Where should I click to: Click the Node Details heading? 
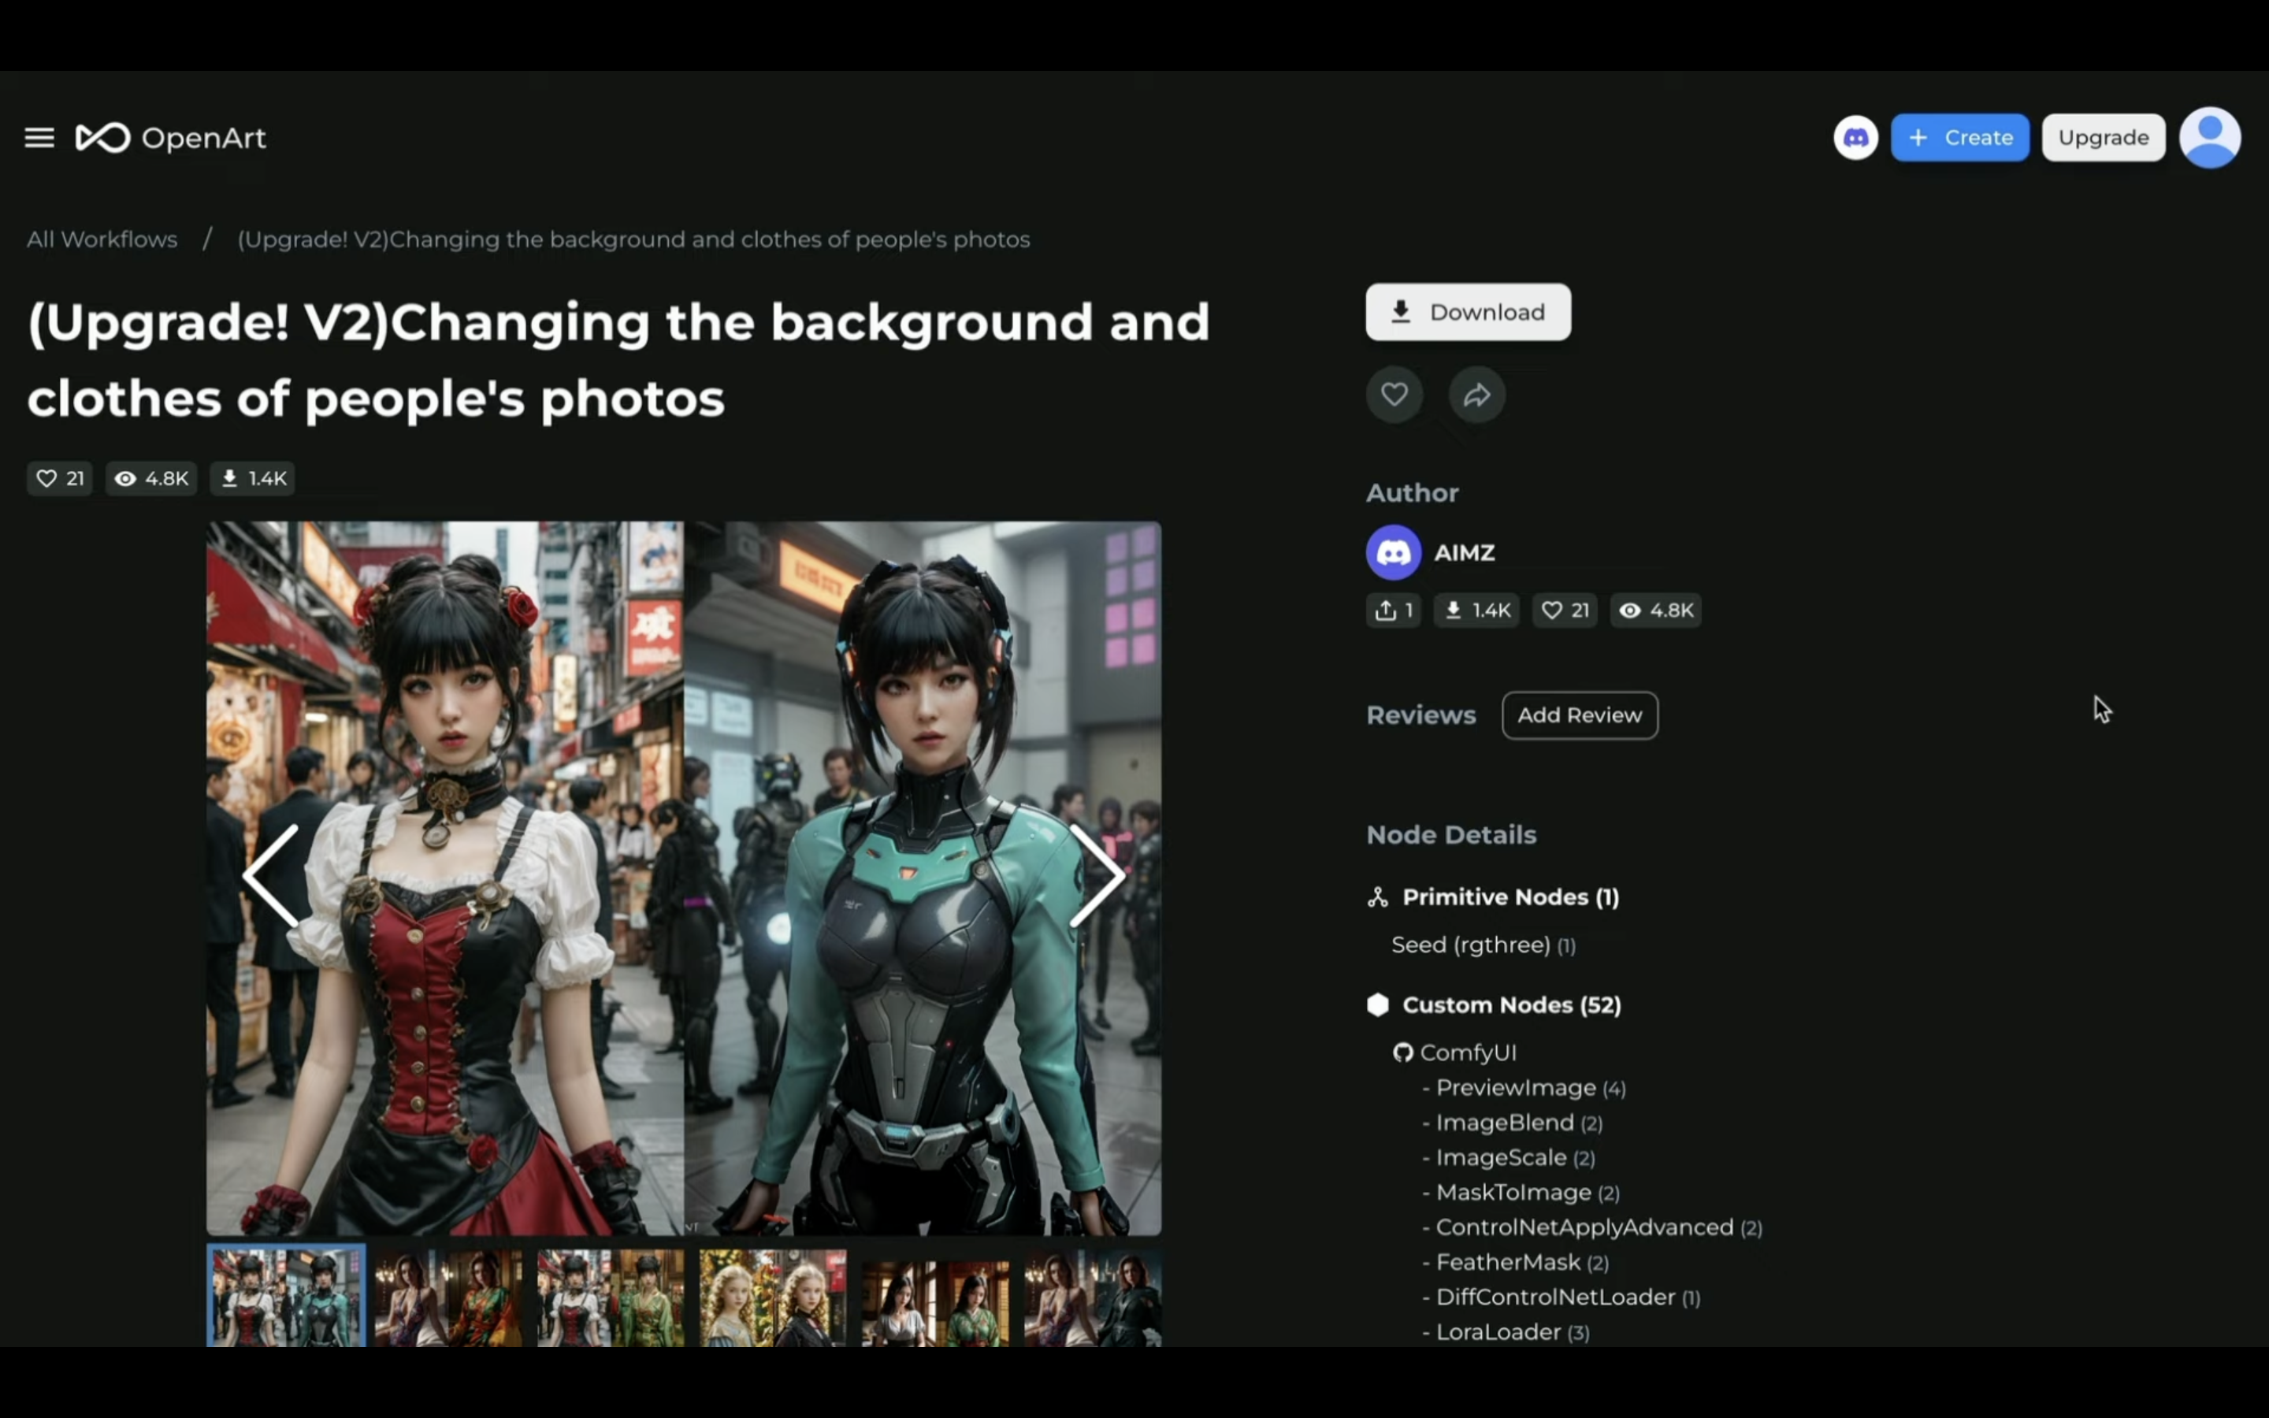click(1451, 835)
